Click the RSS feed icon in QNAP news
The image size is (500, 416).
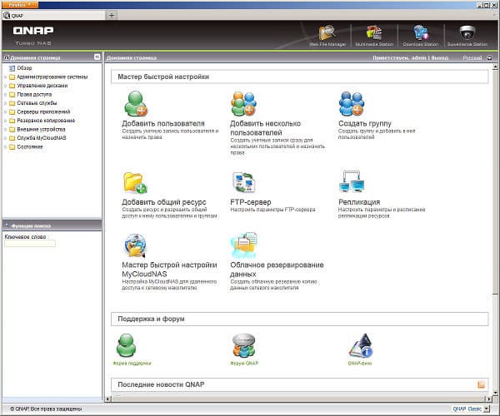481,384
